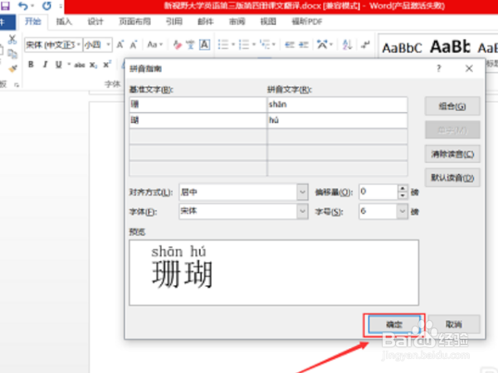Switch to the 开始 (Home) tab

coord(33,22)
